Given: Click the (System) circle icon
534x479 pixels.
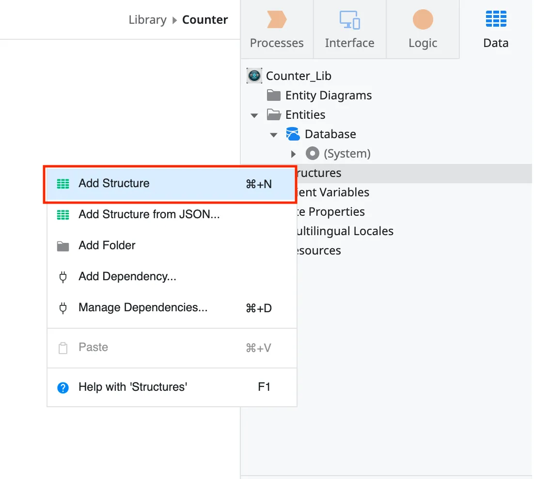Looking at the screenshot, I should pos(313,154).
